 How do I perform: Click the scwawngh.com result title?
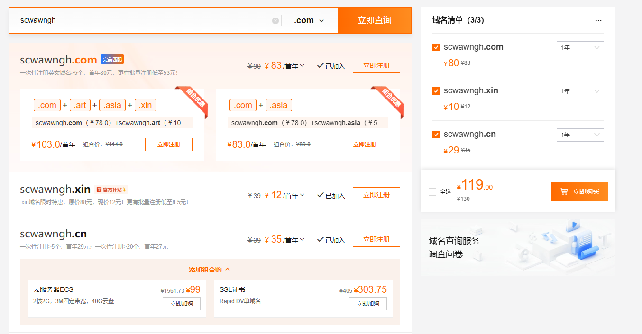tap(58, 60)
